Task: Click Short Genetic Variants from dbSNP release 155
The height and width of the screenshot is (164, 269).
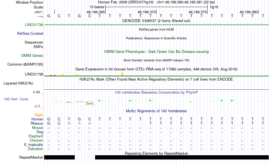Action: coord(156,60)
